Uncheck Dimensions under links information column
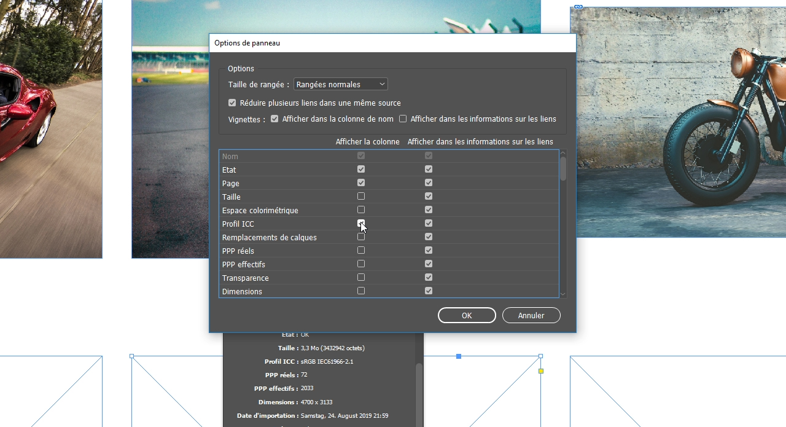The height and width of the screenshot is (427, 786). (x=429, y=291)
